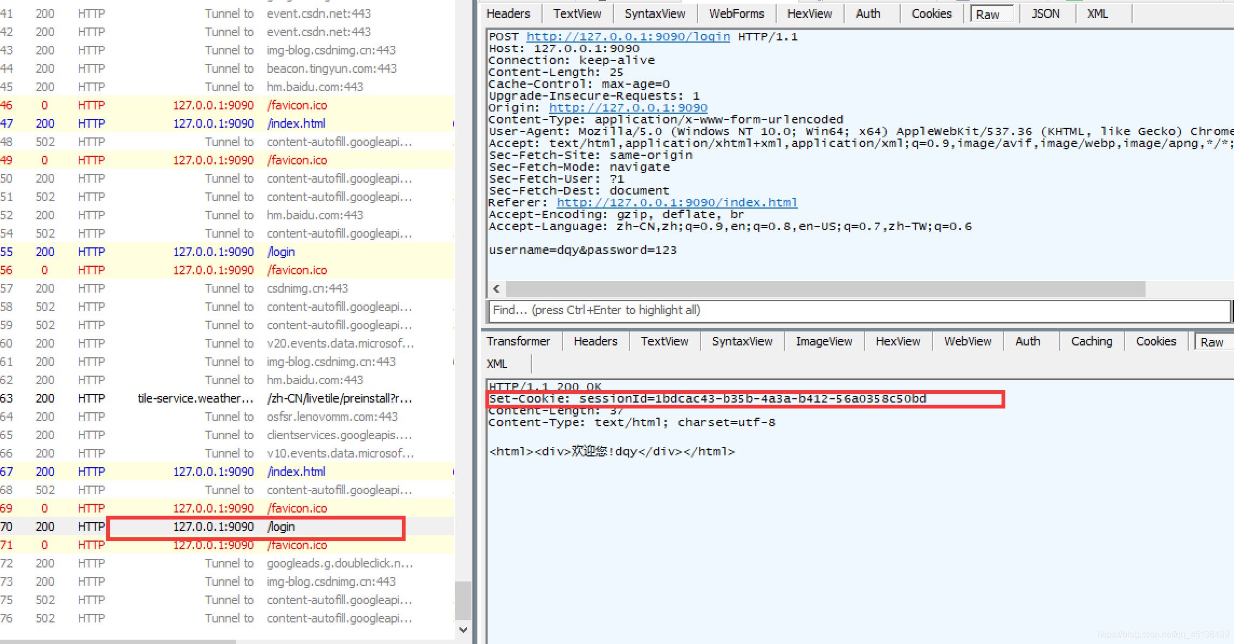Select session 60 v20.events.data.microsoft tunnel
The height and width of the screenshot is (644, 1234).
[x=227, y=343]
